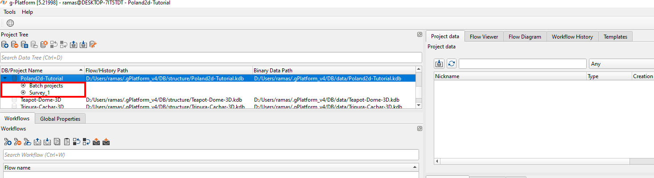
Task: Click the add database icon in Project Tree
Action: point(5,44)
